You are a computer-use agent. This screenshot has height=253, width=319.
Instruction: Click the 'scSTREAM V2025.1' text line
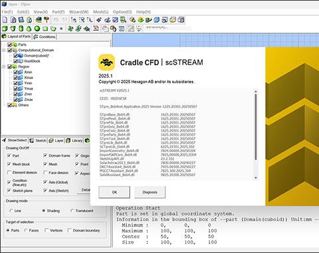coord(114,90)
